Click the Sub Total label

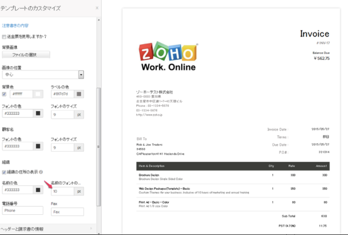coord(289,216)
